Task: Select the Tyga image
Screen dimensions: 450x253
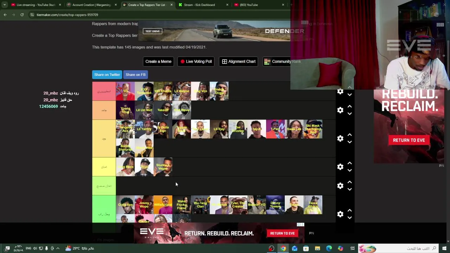Action: pos(144,167)
